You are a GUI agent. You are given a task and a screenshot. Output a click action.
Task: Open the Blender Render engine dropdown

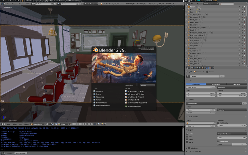click(91, 4)
